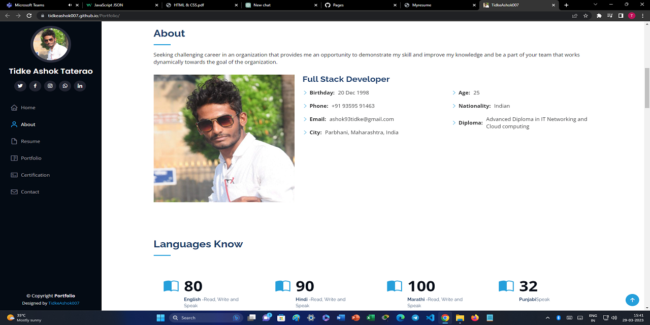Expand hidden icons in the system tray

[547, 317]
